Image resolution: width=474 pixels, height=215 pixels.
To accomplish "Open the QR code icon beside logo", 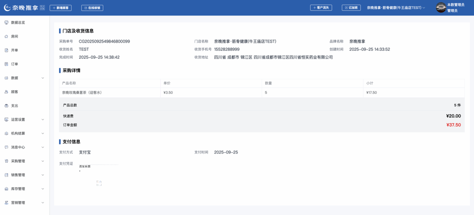I will pyautogui.click(x=42, y=8).
